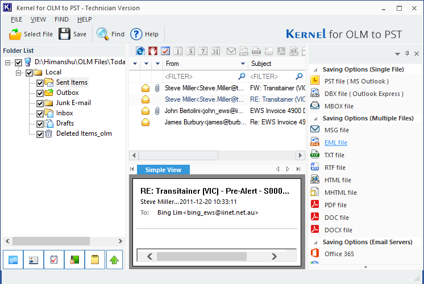Open journal icon in bottom bar
The width and height of the screenshot is (424, 284).
74,260
